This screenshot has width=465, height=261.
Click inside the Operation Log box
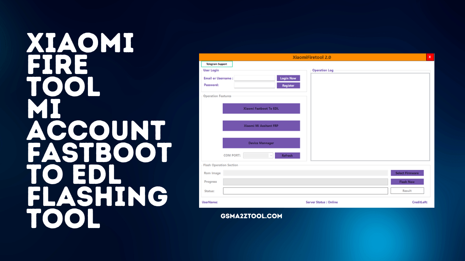[370, 117]
